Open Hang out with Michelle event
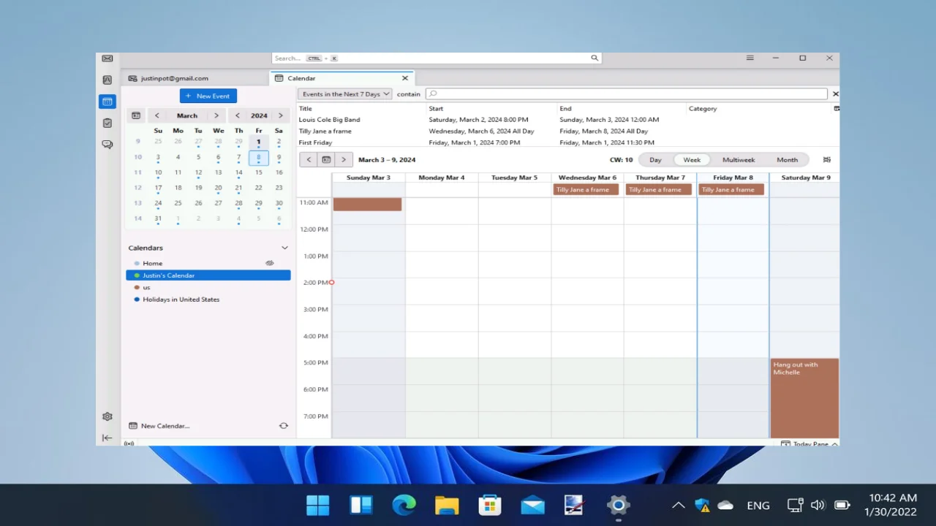This screenshot has width=936, height=526. 804,398
